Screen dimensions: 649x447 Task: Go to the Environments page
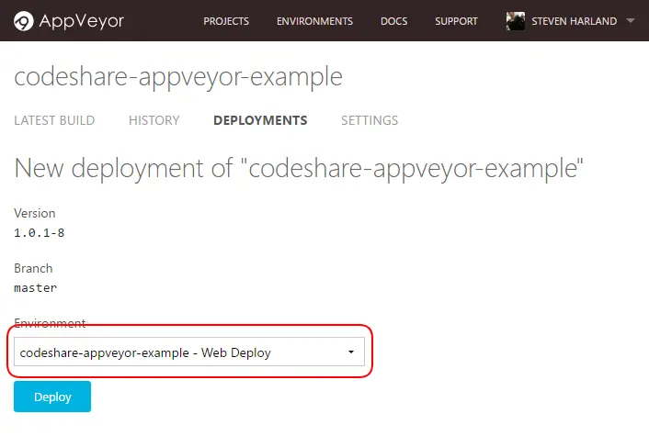(x=314, y=21)
